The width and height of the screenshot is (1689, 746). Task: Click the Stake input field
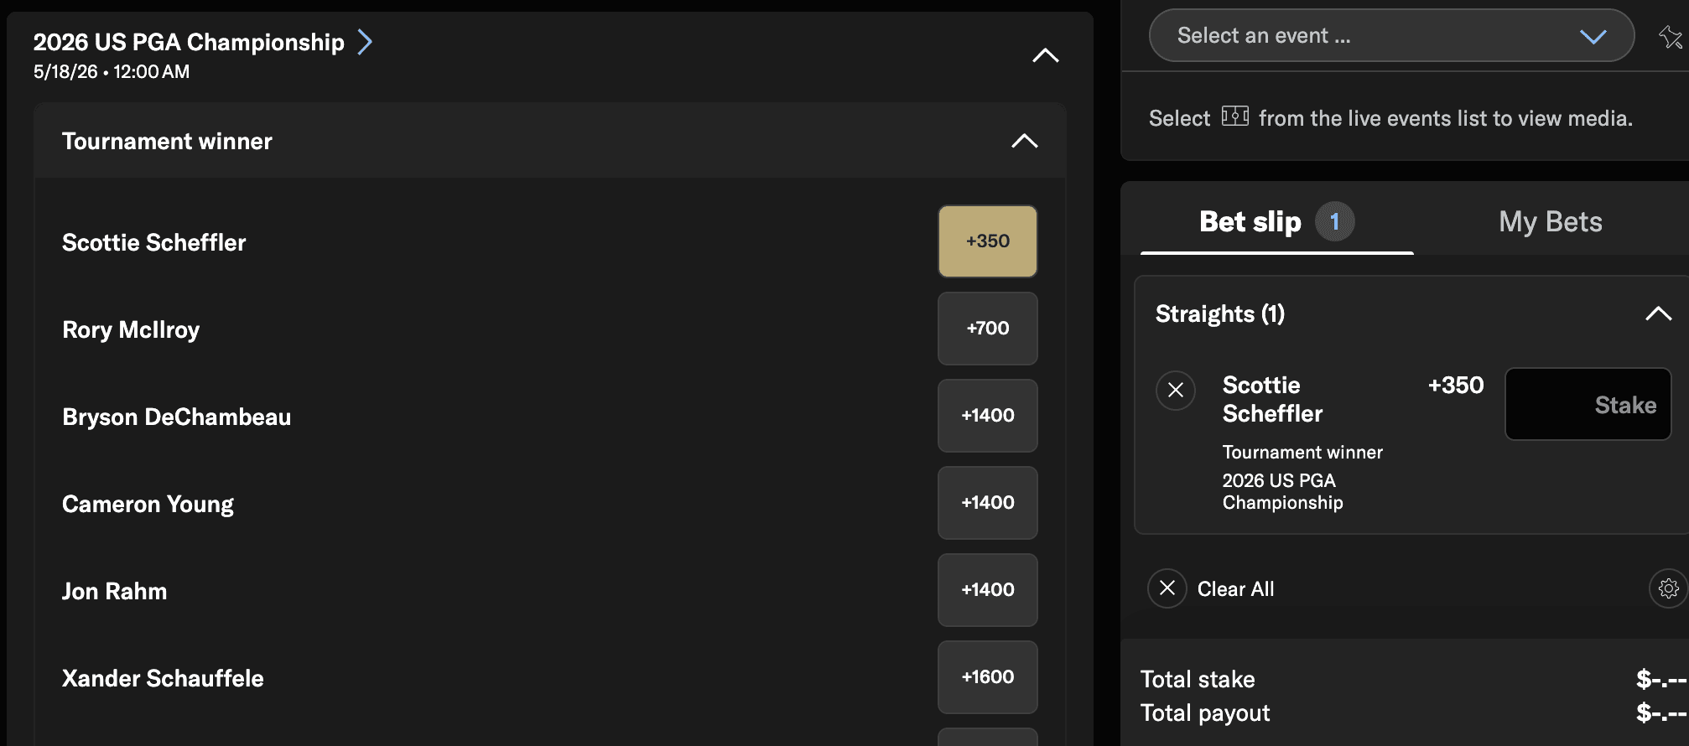pos(1588,404)
